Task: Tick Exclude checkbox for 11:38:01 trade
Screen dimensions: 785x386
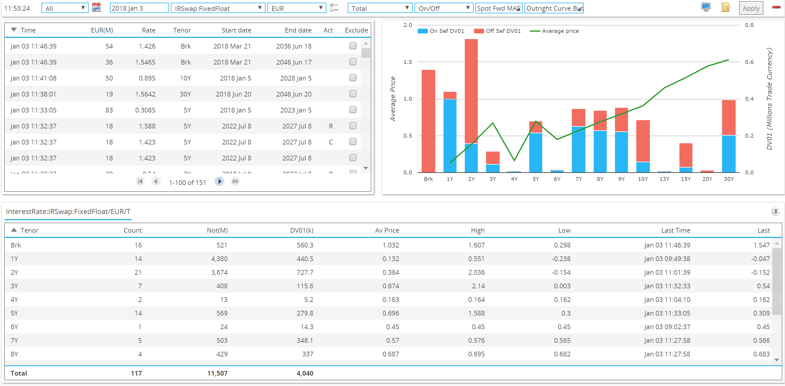Action: click(x=353, y=94)
